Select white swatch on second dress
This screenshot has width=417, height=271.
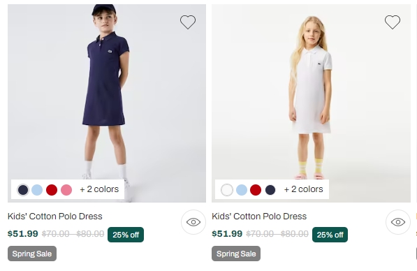(x=227, y=190)
